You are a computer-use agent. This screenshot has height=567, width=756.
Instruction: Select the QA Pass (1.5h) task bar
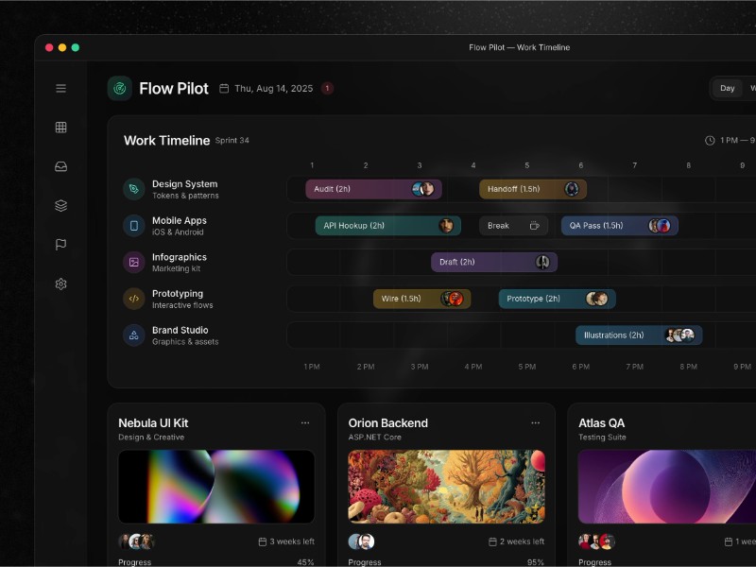coord(620,226)
